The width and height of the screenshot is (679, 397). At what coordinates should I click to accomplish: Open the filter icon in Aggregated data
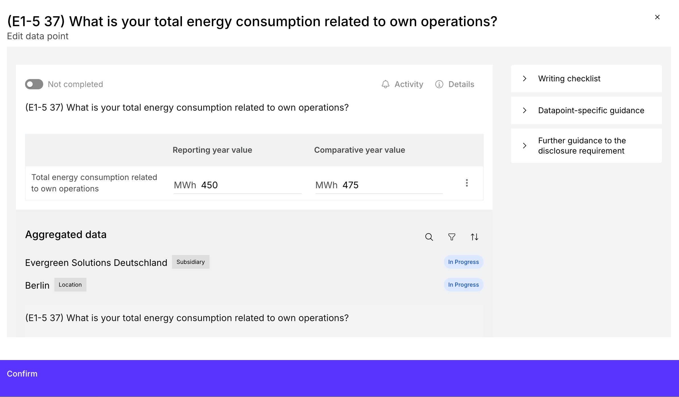[x=452, y=237]
